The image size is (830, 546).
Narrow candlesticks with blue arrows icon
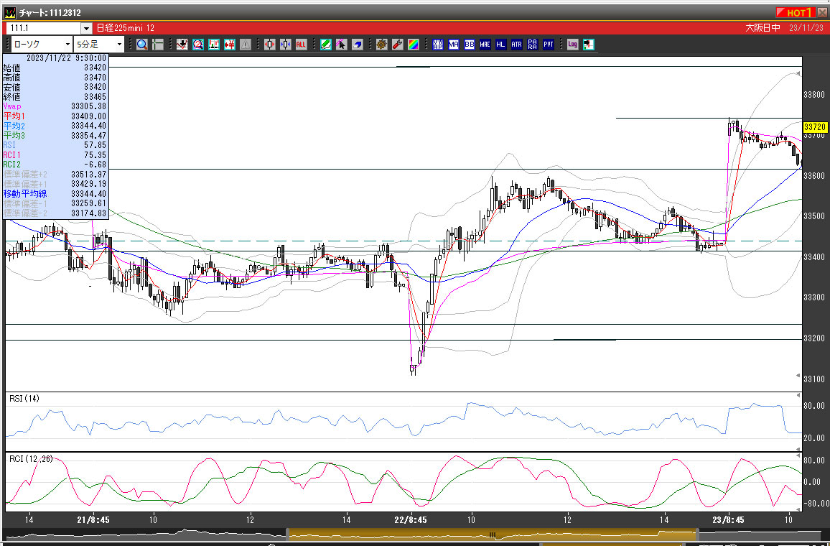coord(285,45)
